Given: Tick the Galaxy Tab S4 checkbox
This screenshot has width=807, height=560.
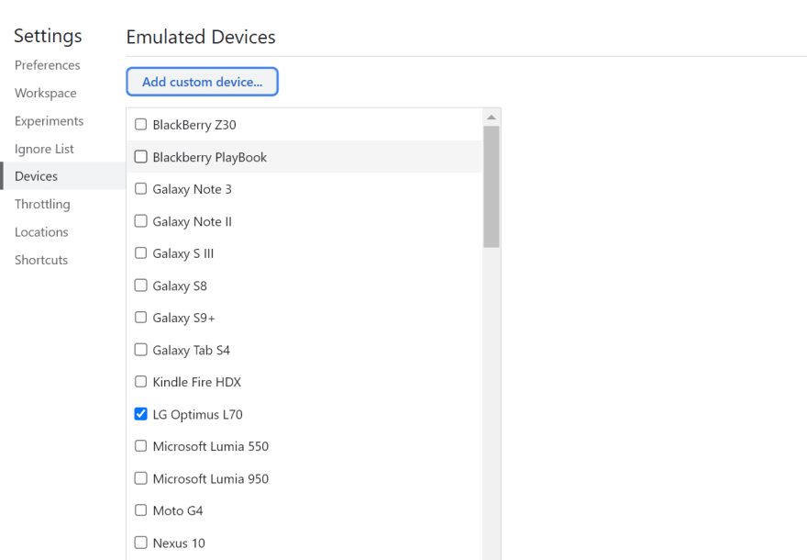Looking at the screenshot, I should [140, 350].
